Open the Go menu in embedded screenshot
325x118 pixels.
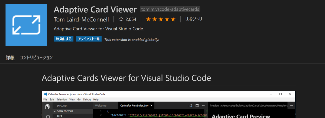click(79, 100)
